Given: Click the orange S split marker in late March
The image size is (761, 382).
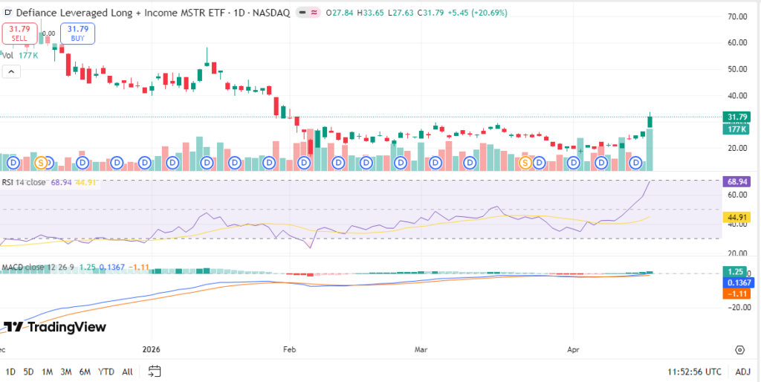Looking at the screenshot, I should 525,162.
